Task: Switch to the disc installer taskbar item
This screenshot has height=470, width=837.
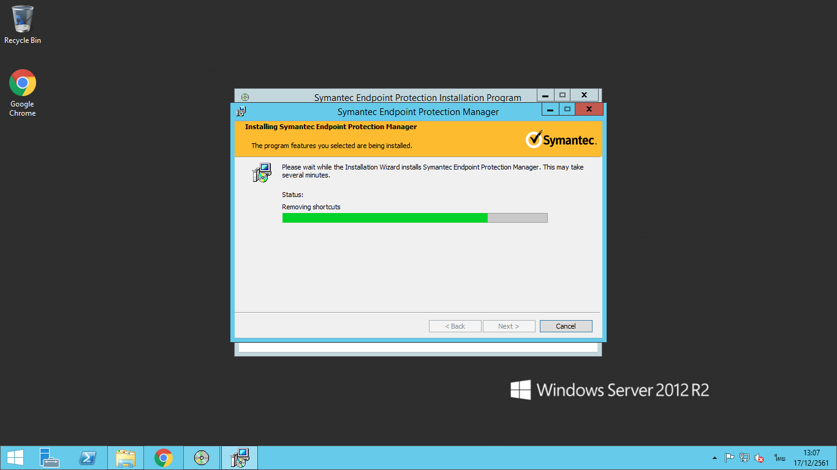Action: tap(202, 458)
